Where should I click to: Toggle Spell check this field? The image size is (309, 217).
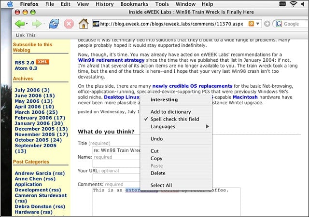tap(176, 119)
